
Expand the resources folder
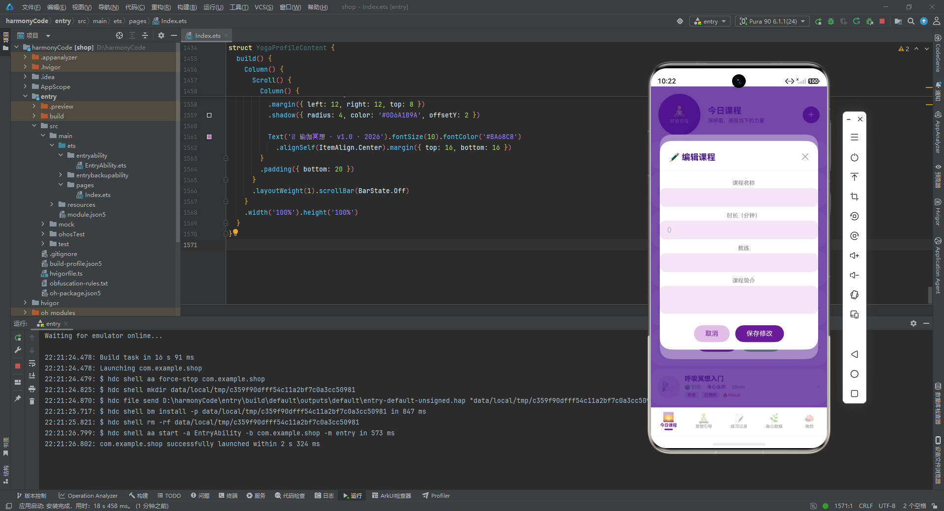52,204
